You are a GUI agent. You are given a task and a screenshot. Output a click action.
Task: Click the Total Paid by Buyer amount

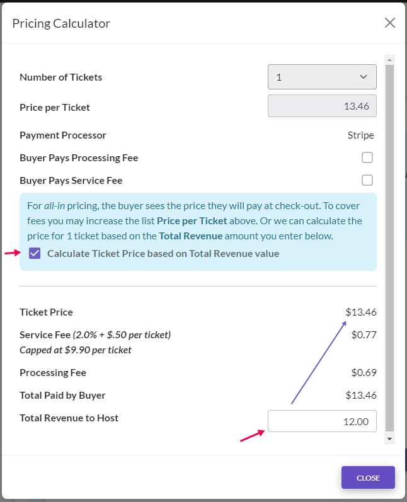tap(361, 395)
